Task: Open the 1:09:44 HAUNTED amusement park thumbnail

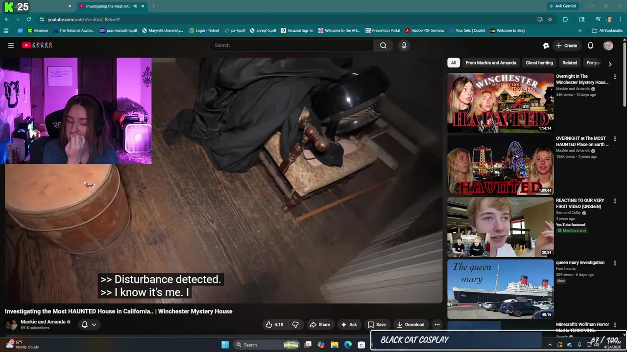Action: point(500,165)
